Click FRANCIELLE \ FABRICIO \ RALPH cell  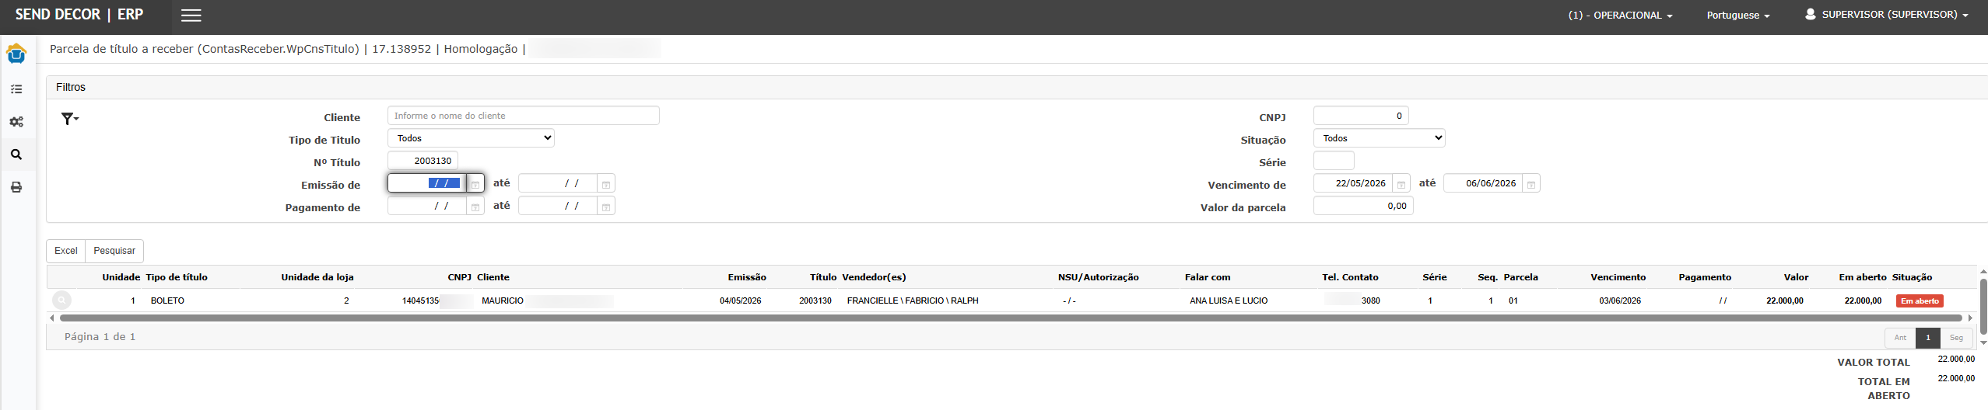tap(913, 301)
